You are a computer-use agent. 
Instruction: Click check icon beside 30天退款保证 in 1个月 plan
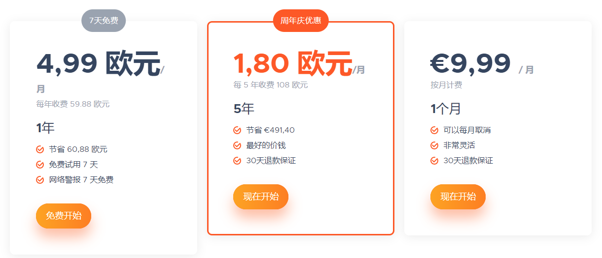[x=434, y=161]
